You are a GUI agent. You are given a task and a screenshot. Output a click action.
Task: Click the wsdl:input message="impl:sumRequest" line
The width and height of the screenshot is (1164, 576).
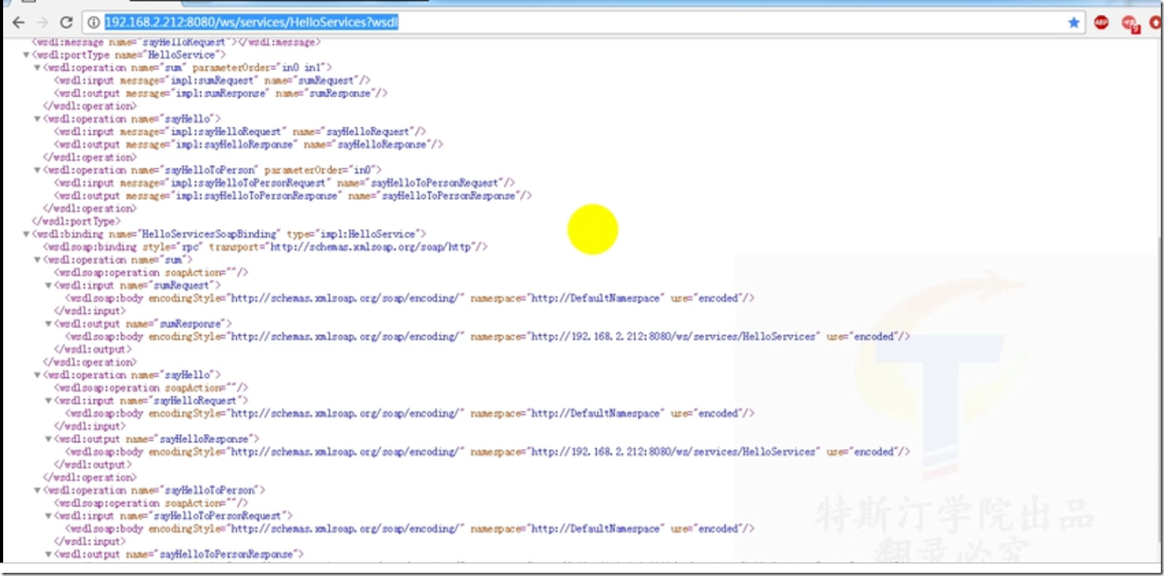[x=212, y=80]
